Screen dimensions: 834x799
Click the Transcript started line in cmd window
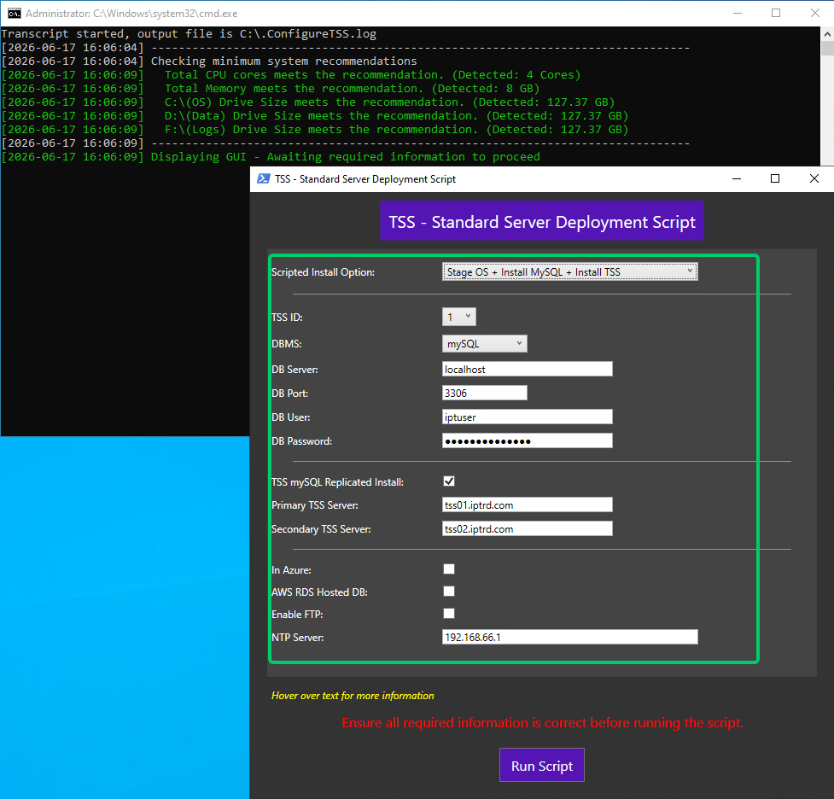(x=189, y=33)
